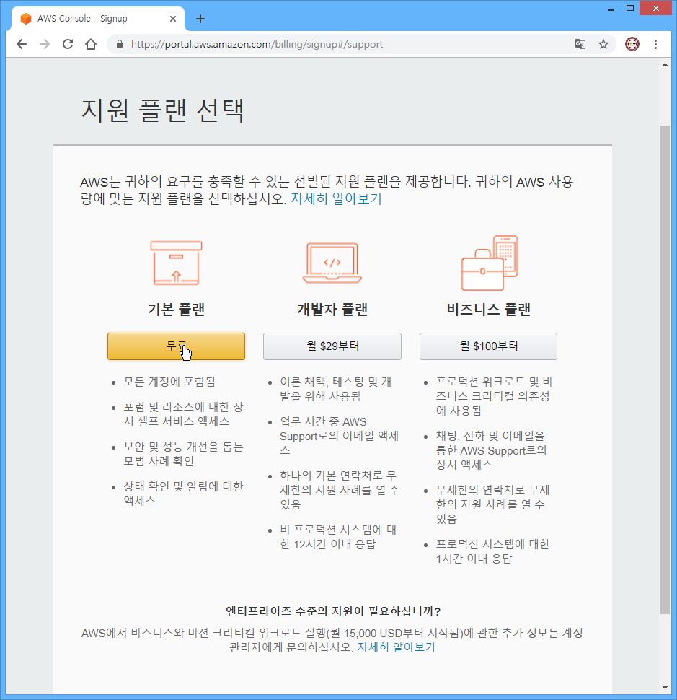The image size is (677, 700).
Task: Click the 포럼 및 리소스에 대한 상시 셀프 서비스 bullet
Action: [x=183, y=414]
